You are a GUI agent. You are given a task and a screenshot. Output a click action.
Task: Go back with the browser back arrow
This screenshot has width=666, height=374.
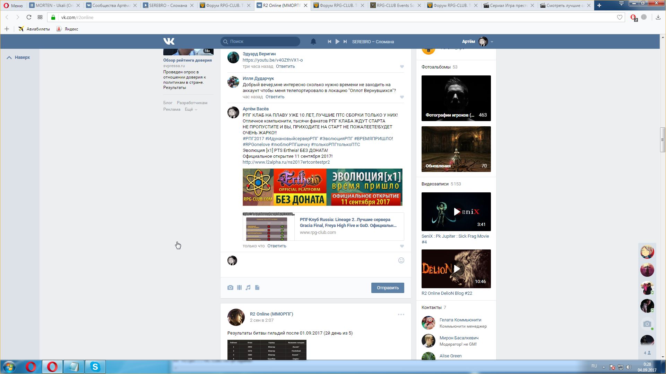[x=7, y=17]
